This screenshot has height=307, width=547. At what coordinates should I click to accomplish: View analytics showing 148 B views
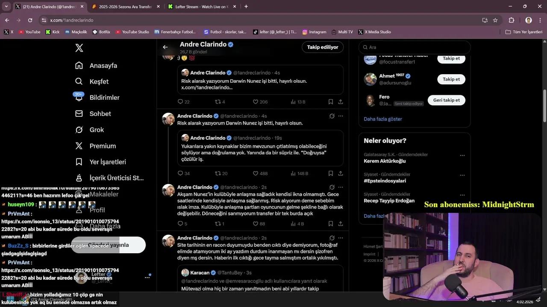tap(299, 174)
